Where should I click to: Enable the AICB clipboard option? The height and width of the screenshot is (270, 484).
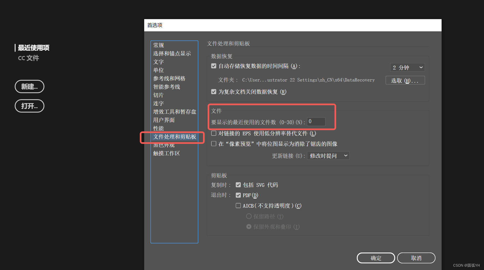pyautogui.click(x=238, y=205)
